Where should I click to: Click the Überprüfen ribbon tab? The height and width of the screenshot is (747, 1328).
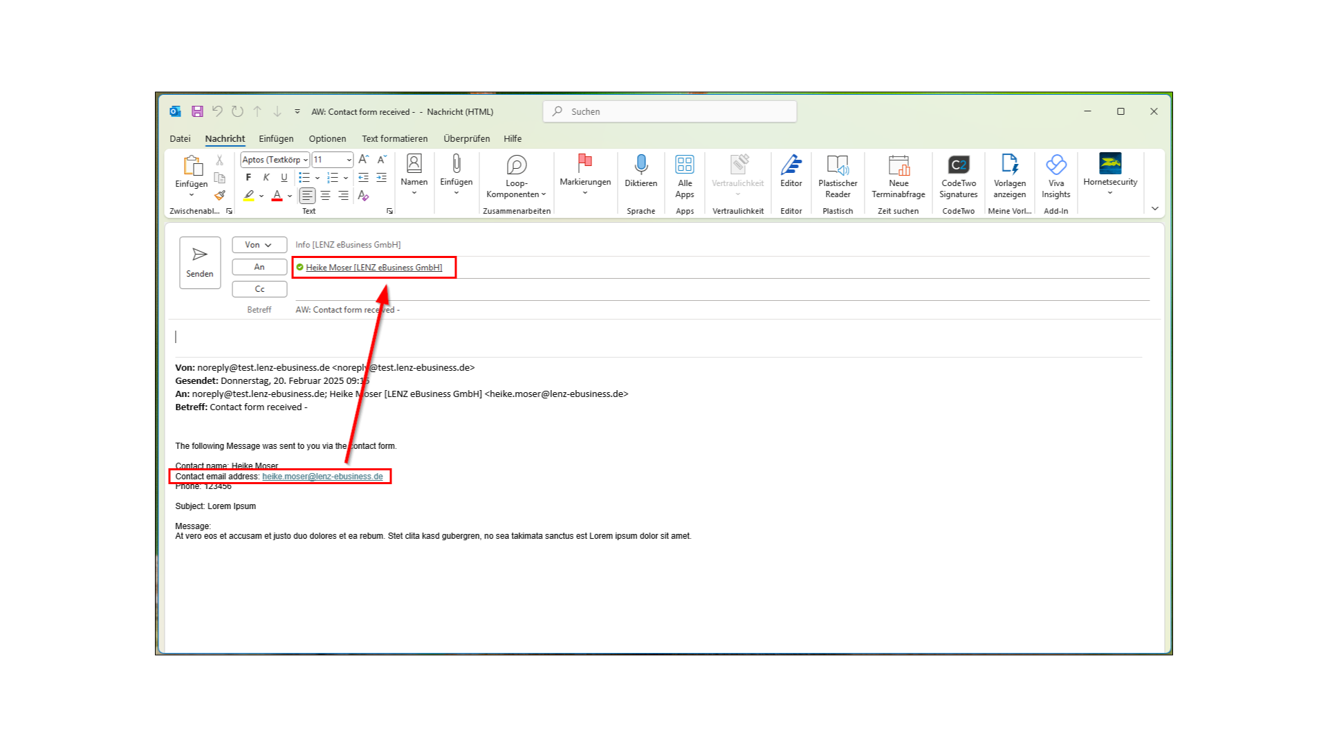coord(466,138)
